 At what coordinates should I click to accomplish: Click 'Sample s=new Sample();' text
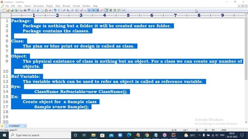pyautogui.click(x=62, y=107)
